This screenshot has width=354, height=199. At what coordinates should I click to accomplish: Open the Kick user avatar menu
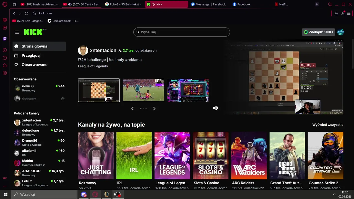tap(340, 32)
